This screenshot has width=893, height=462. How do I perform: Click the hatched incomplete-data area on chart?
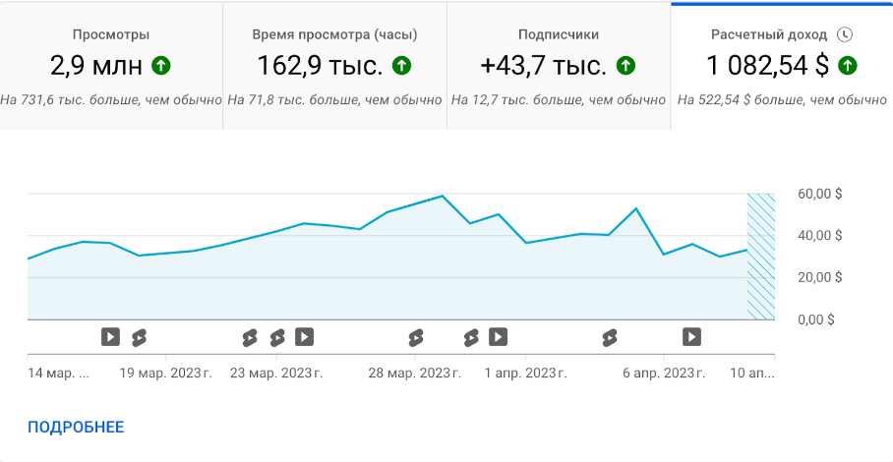(761, 257)
